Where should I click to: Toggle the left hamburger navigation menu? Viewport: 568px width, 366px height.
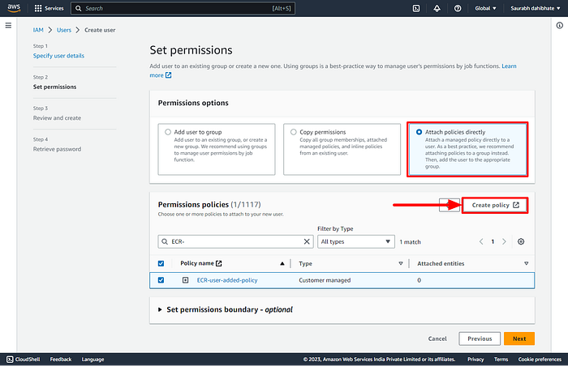coord(8,25)
